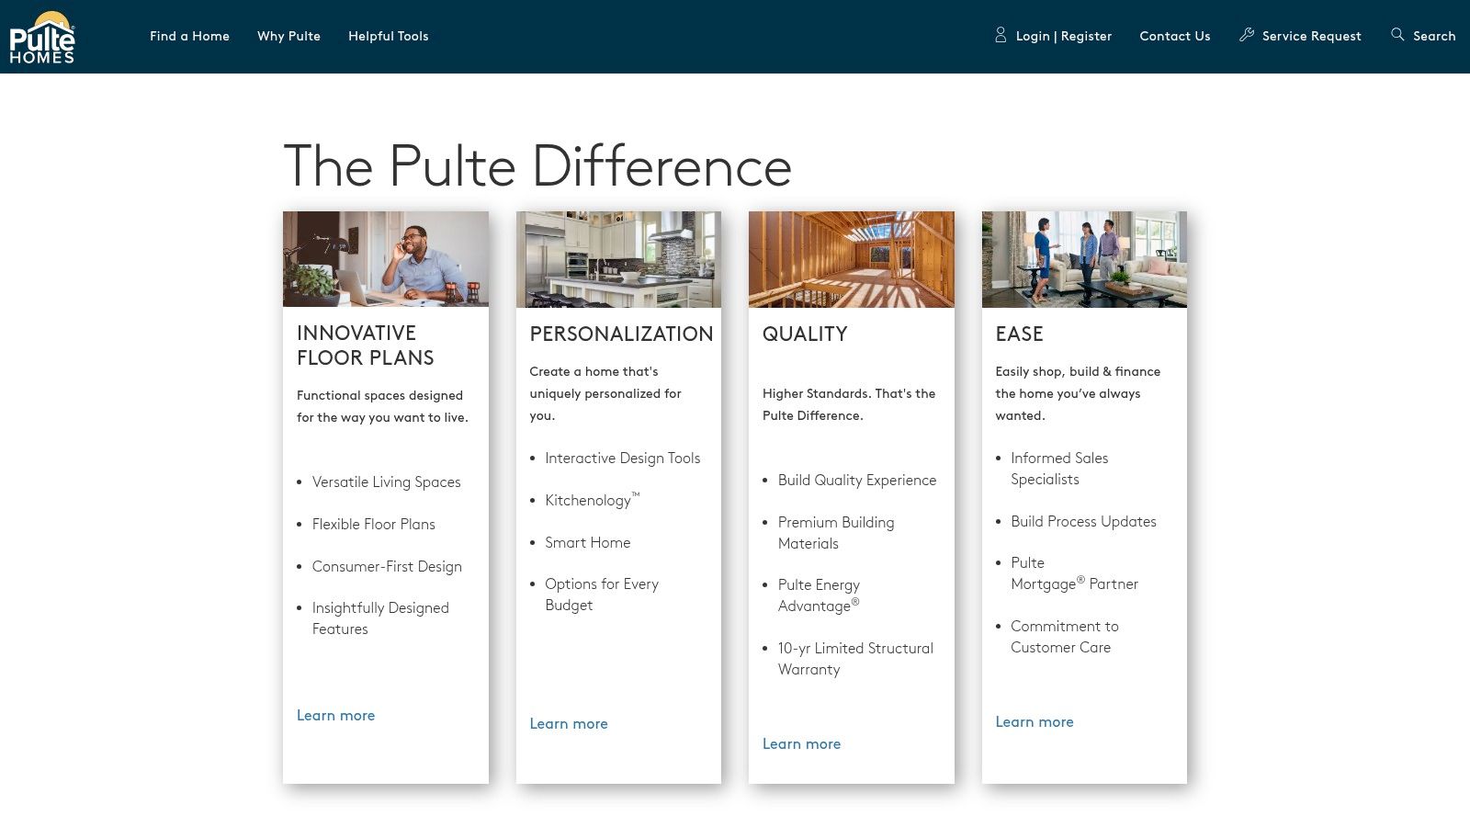
Task: Click the Pulte Energy Advantage bullet
Action: (x=819, y=595)
